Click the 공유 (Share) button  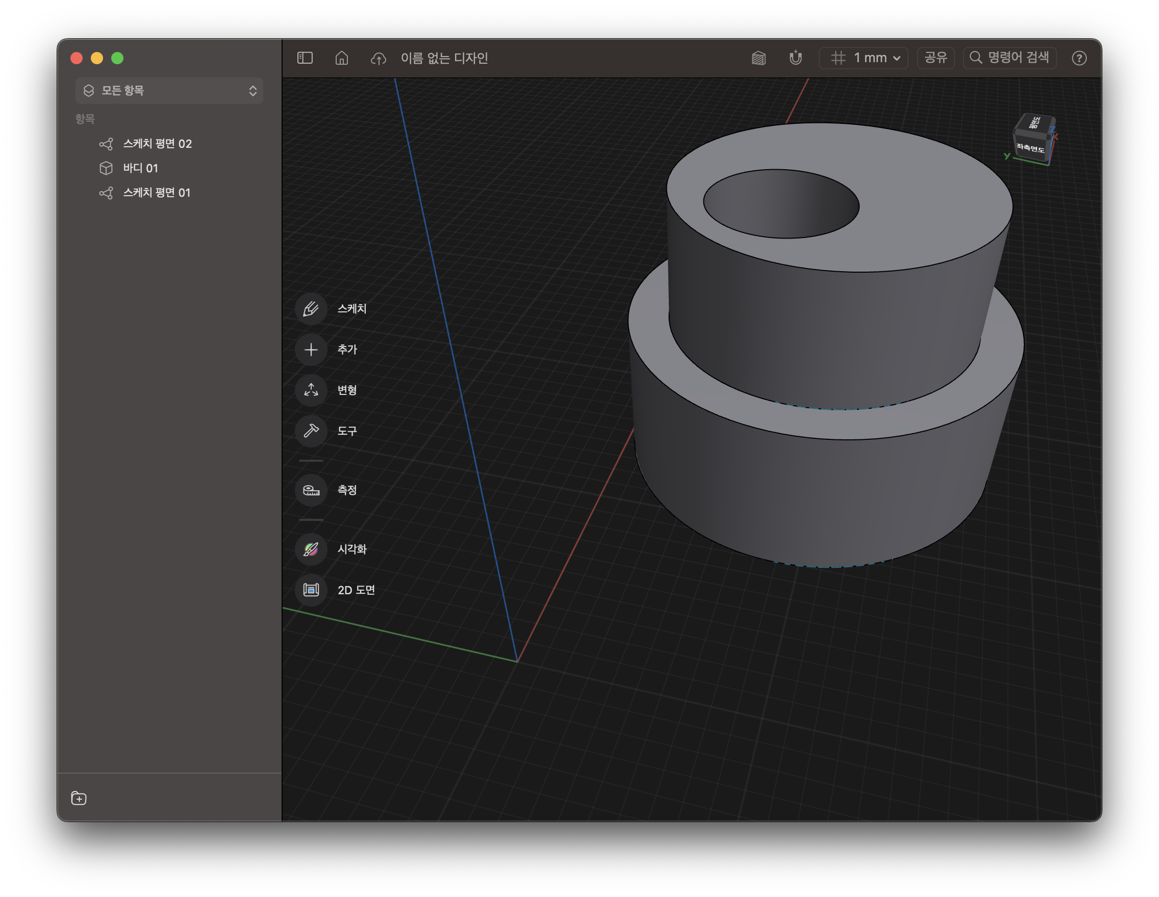(x=936, y=58)
